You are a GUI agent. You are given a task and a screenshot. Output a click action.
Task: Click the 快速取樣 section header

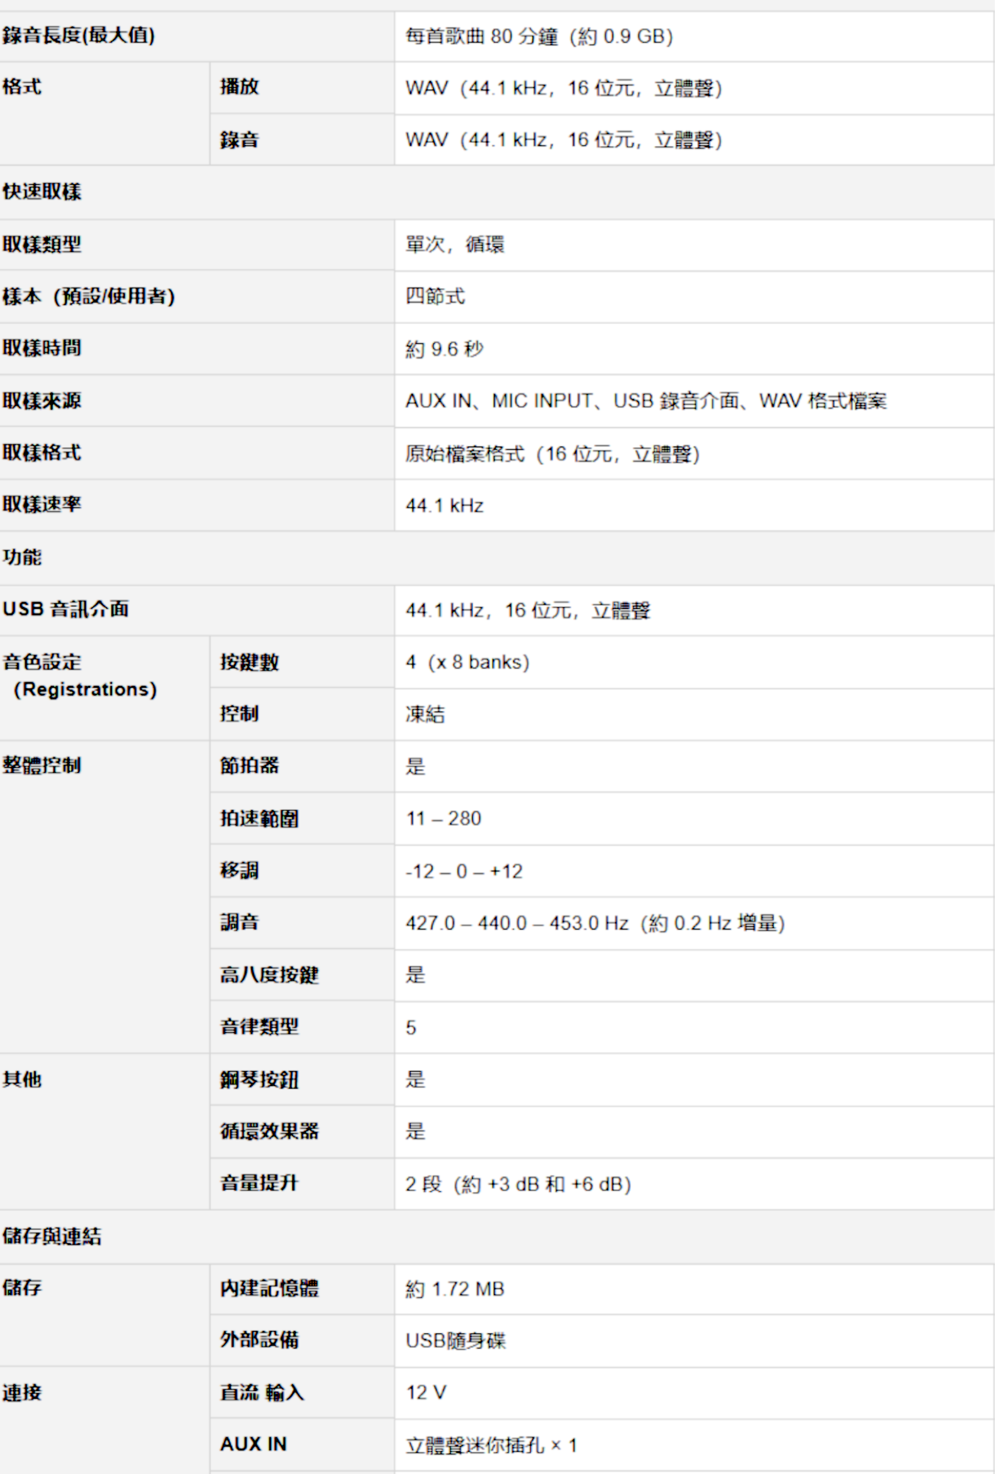tap(42, 191)
